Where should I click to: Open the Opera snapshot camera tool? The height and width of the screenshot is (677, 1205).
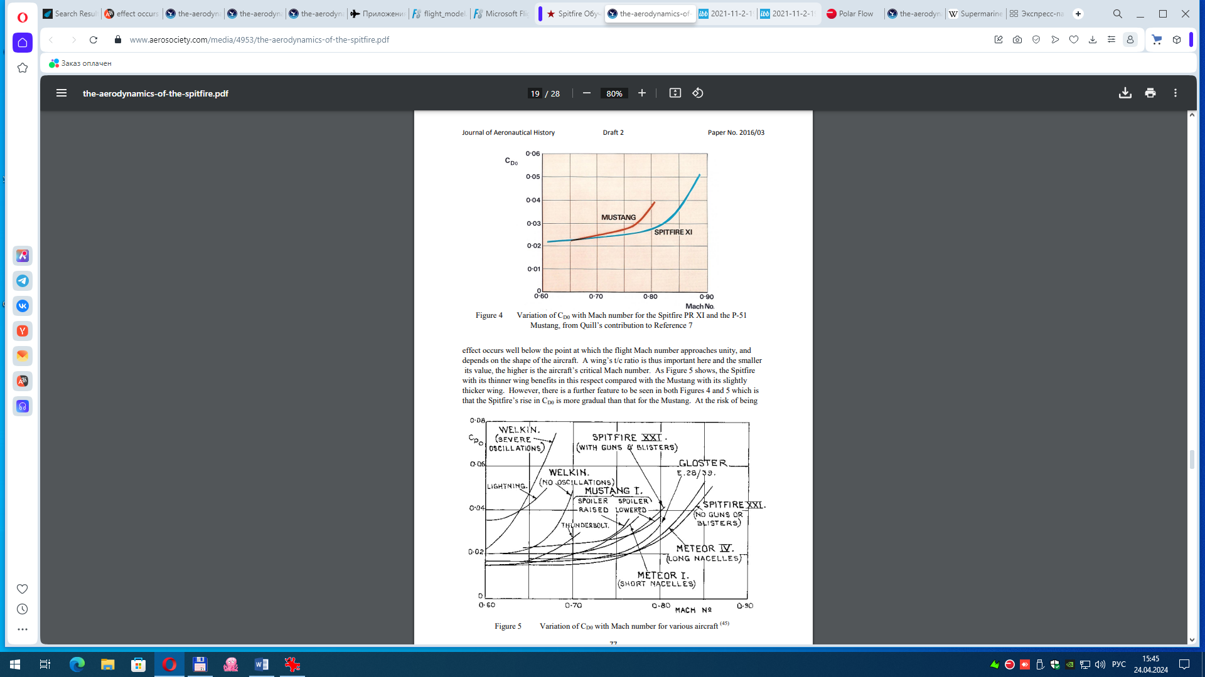(x=1017, y=39)
